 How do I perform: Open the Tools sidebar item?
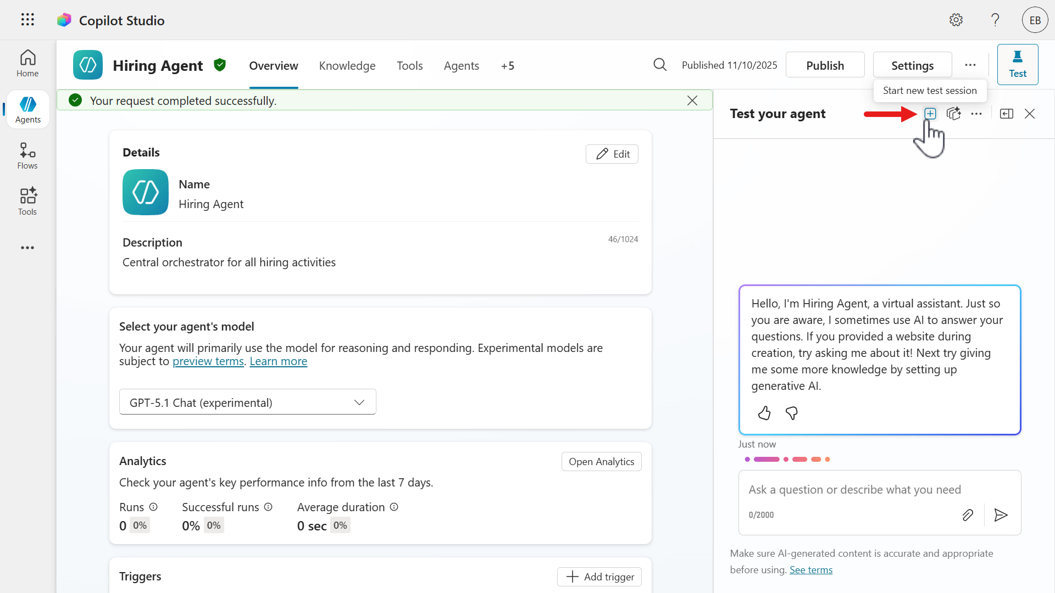point(27,202)
